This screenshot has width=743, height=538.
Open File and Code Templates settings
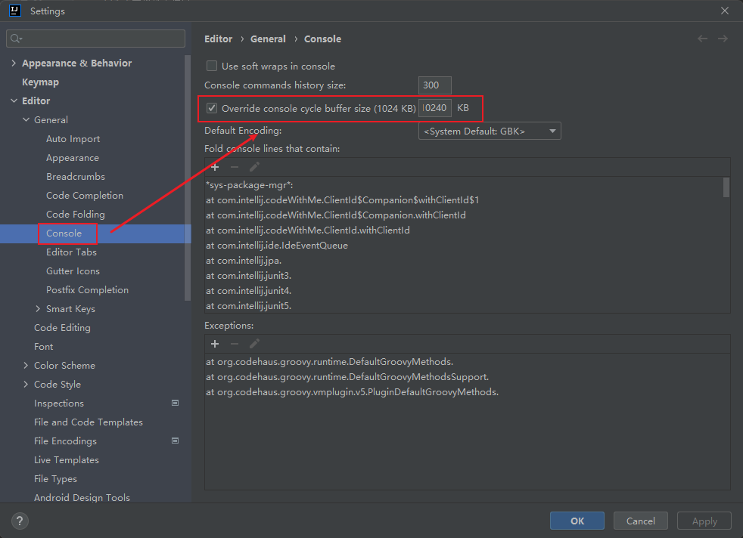point(88,422)
